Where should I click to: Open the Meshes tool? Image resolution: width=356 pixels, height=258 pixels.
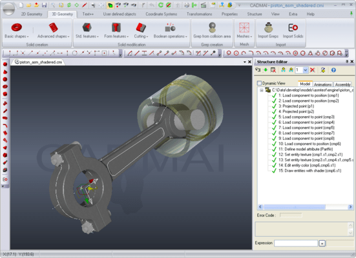(244, 30)
